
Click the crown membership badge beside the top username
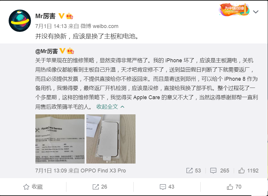pyautogui.click(x=69, y=16)
